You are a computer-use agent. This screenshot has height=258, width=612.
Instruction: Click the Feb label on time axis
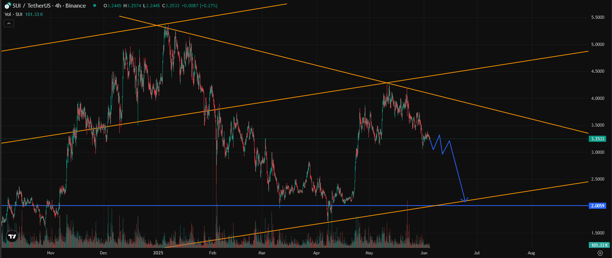[213, 253]
